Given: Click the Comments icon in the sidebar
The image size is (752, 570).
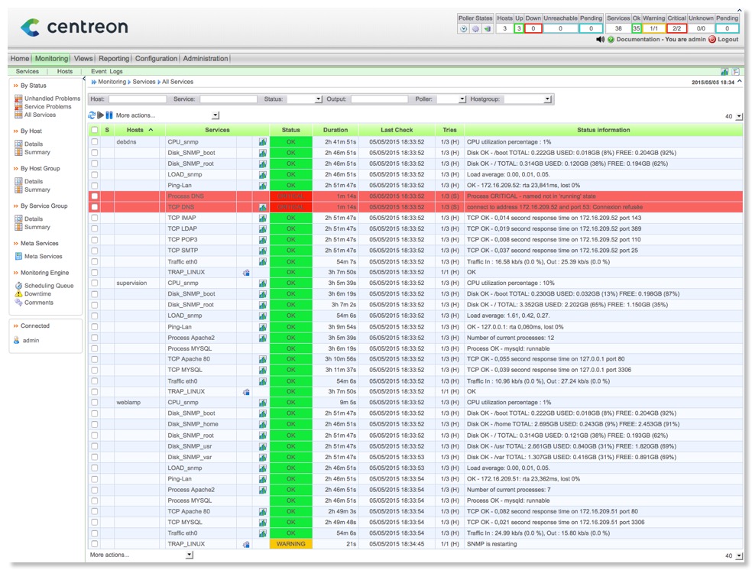Looking at the screenshot, I should [x=21, y=303].
